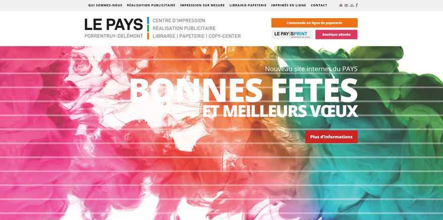The width and height of the screenshot is (443, 220).
Task: Open the LE PAYS PRINT logo link
Action: coord(292,34)
